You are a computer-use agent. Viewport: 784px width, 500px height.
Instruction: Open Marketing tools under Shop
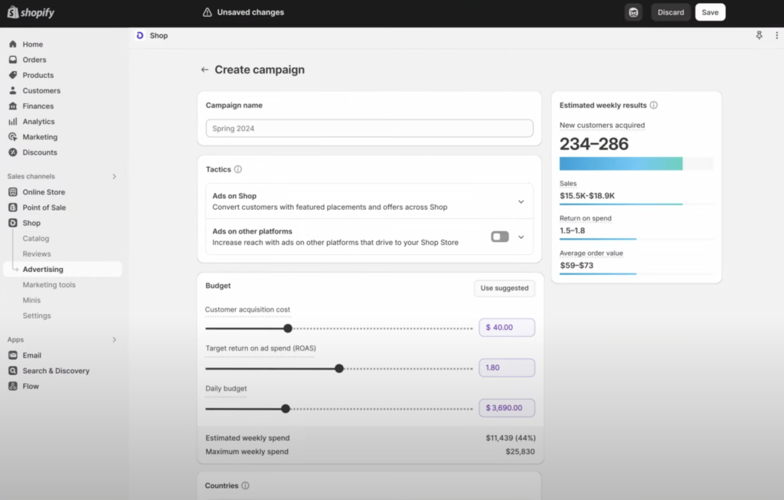point(49,285)
